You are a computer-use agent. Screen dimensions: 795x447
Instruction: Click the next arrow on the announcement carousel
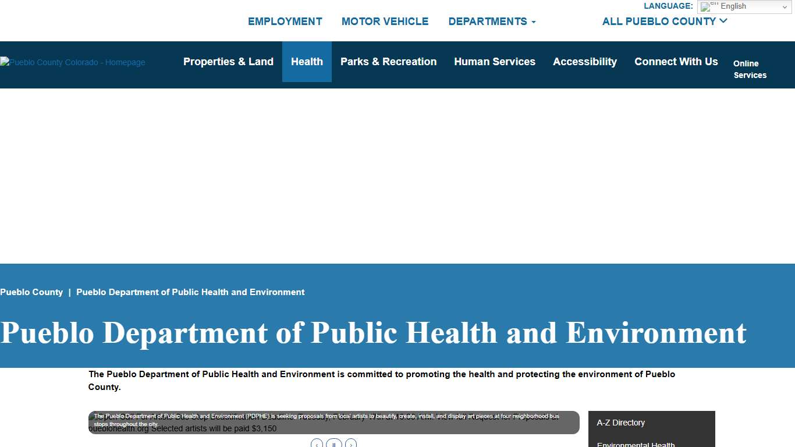point(351,444)
